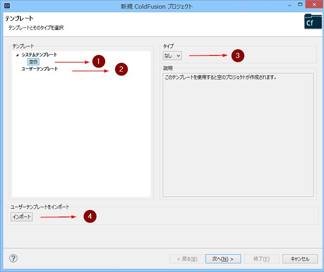Select the システムテンプレート tree label
The image size is (324, 272).
pos(39,55)
